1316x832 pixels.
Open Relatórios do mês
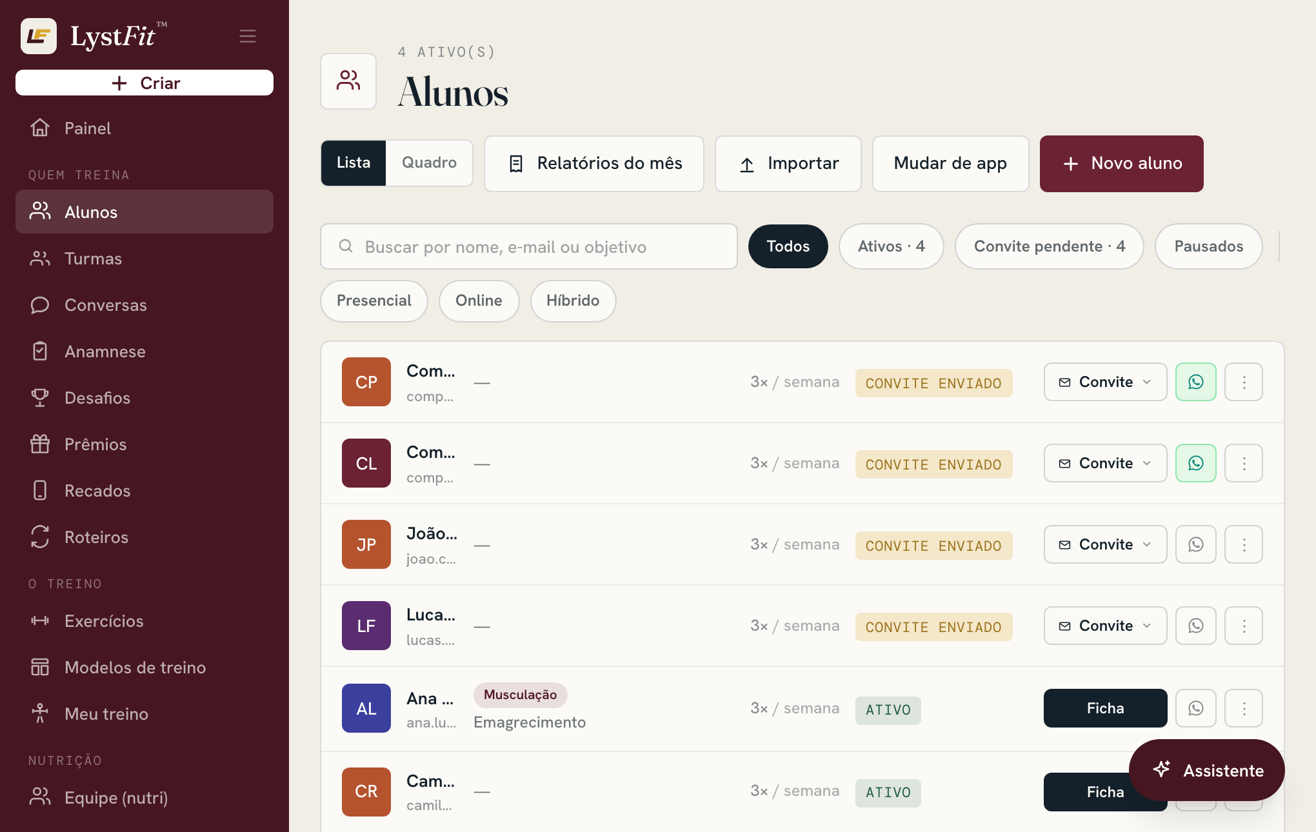[x=593, y=164]
